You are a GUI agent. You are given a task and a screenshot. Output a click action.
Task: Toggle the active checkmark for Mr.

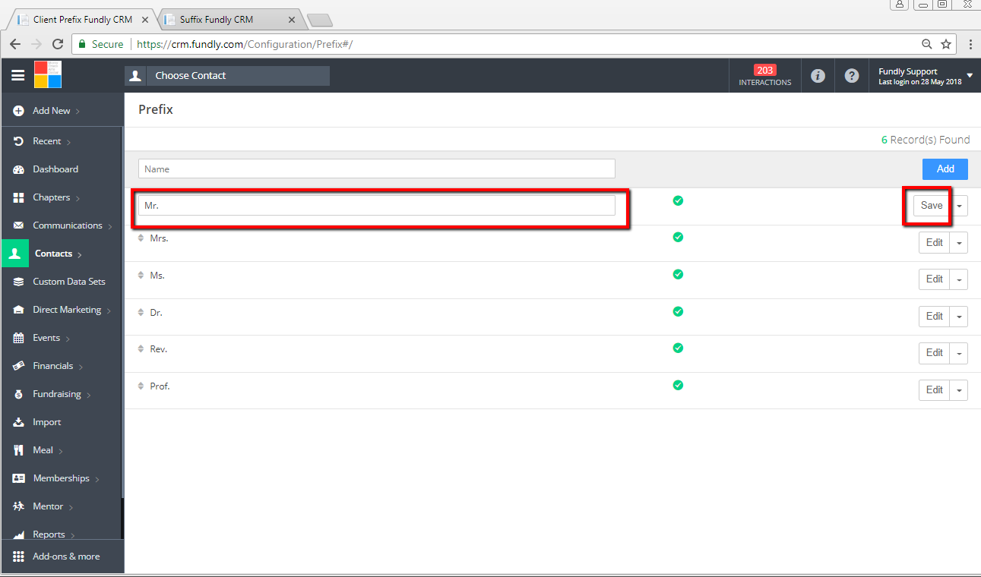click(678, 200)
